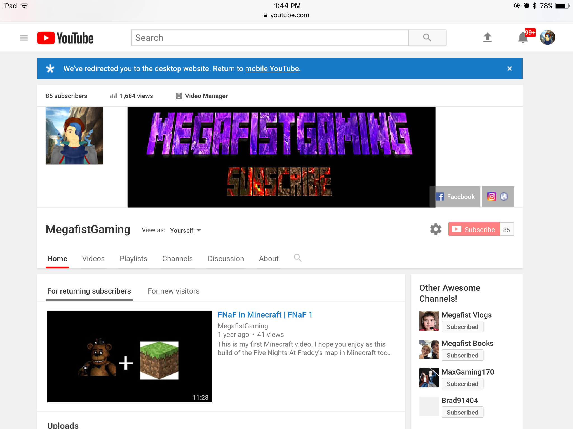Open the hamburger guide menu
The height and width of the screenshot is (429, 573).
click(x=24, y=38)
